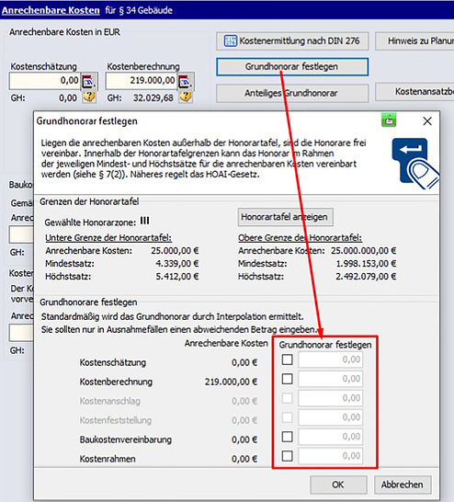Click help icon beside Kostenberechnung GH 32.029,68
Image resolution: width=454 pixels, height=502 pixels.
[x=186, y=97]
